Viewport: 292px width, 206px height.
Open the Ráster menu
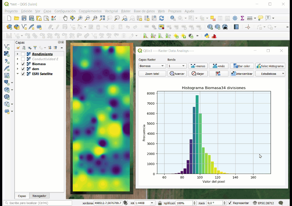tap(126, 11)
